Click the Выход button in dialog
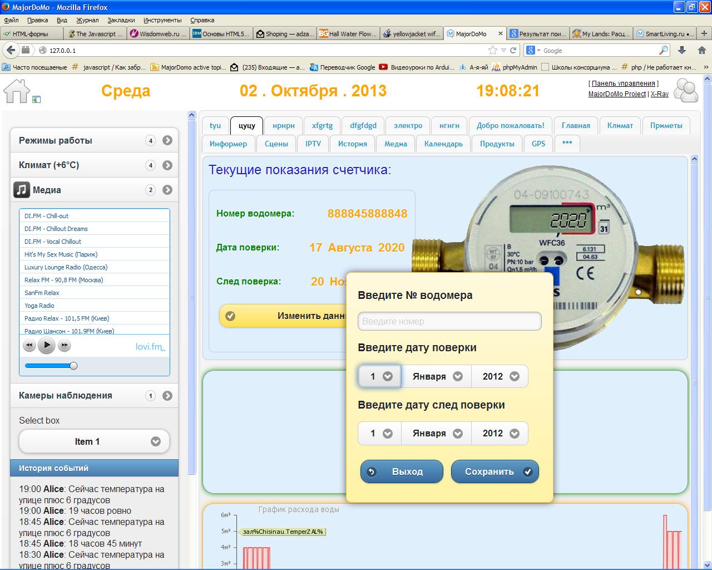The width and height of the screenshot is (712, 570). point(402,471)
